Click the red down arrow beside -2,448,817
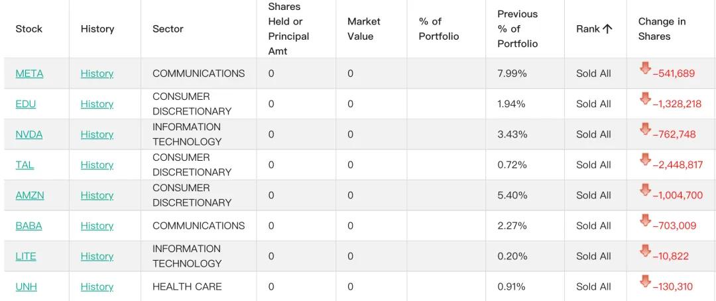The width and height of the screenshot is (716, 301). pyautogui.click(x=645, y=160)
